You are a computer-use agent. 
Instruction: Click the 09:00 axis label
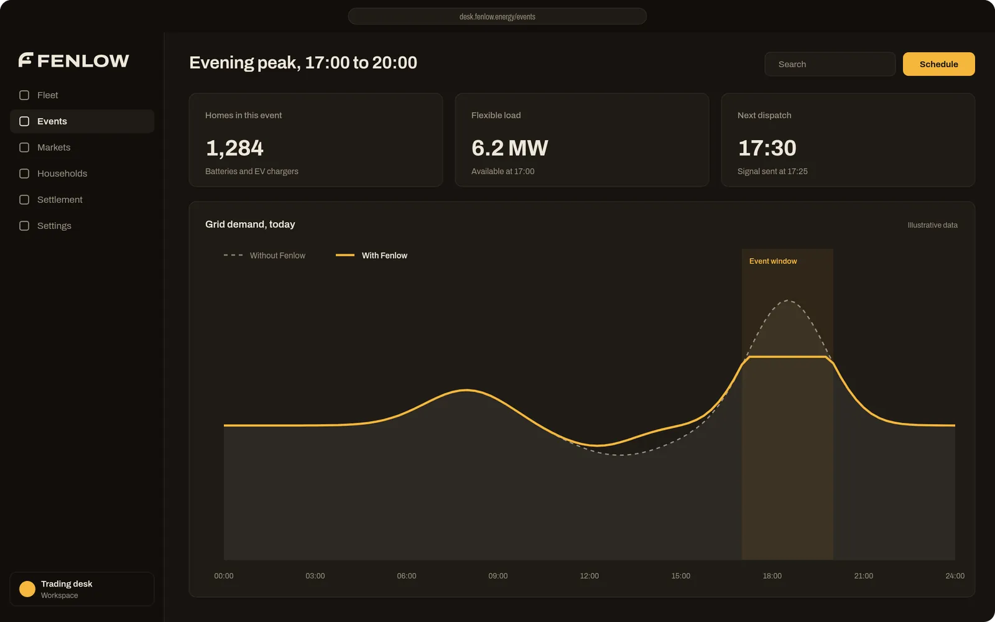(x=498, y=576)
